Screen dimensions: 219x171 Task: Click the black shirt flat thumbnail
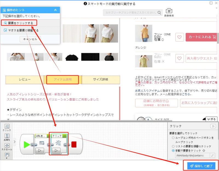pos(72,57)
